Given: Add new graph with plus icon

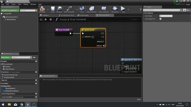Looking at the screenshot, I should [36, 62].
